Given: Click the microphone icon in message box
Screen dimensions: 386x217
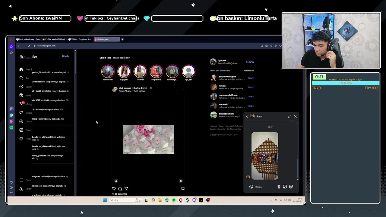Looking at the screenshot, I should (x=279, y=187).
